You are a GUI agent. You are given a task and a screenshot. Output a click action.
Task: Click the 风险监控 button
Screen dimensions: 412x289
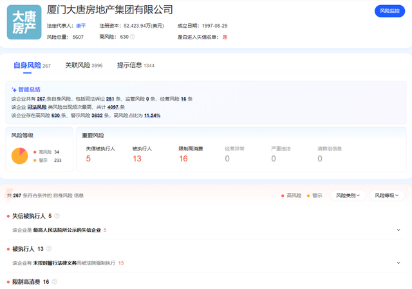point(389,11)
